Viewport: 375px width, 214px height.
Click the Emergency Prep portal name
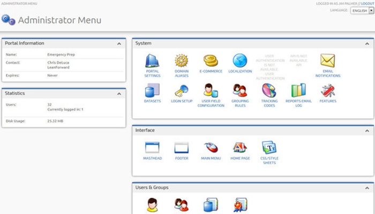point(61,55)
